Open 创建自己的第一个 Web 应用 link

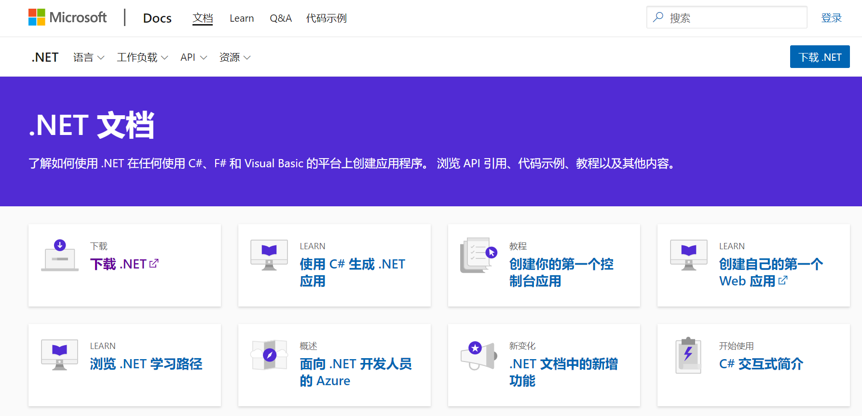(771, 272)
